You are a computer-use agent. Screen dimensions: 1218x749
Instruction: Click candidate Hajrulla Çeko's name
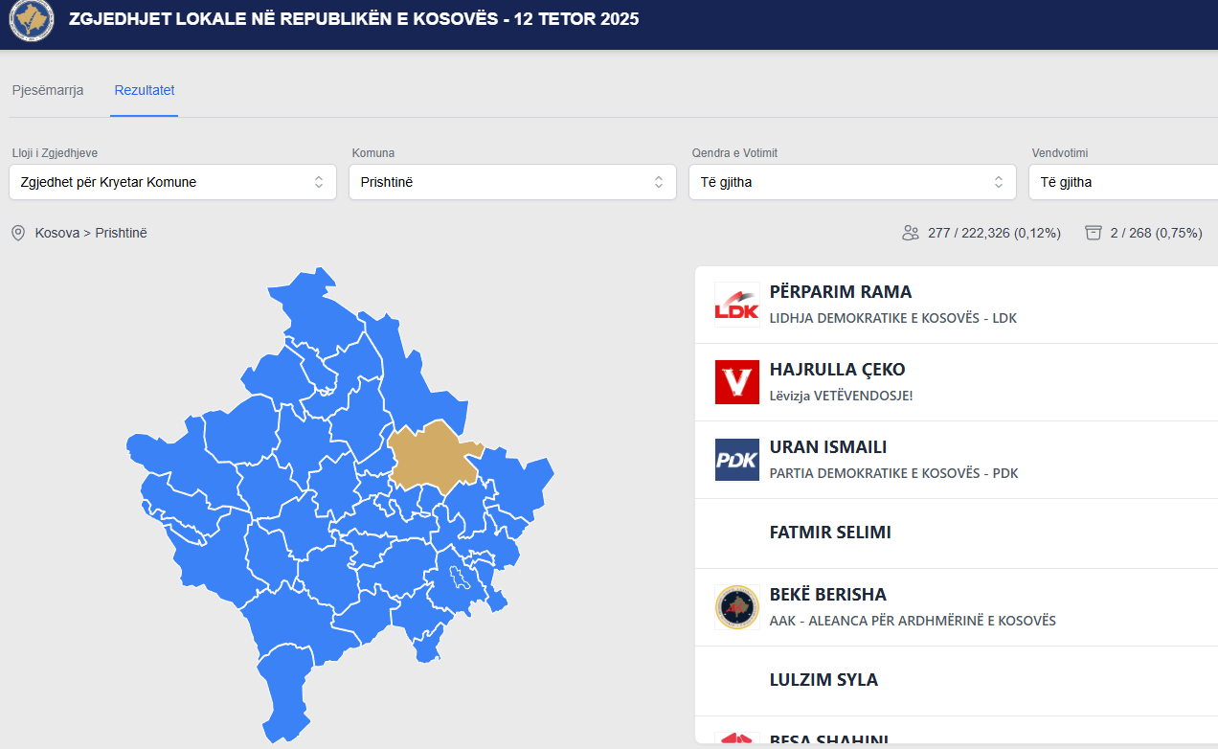point(837,370)
